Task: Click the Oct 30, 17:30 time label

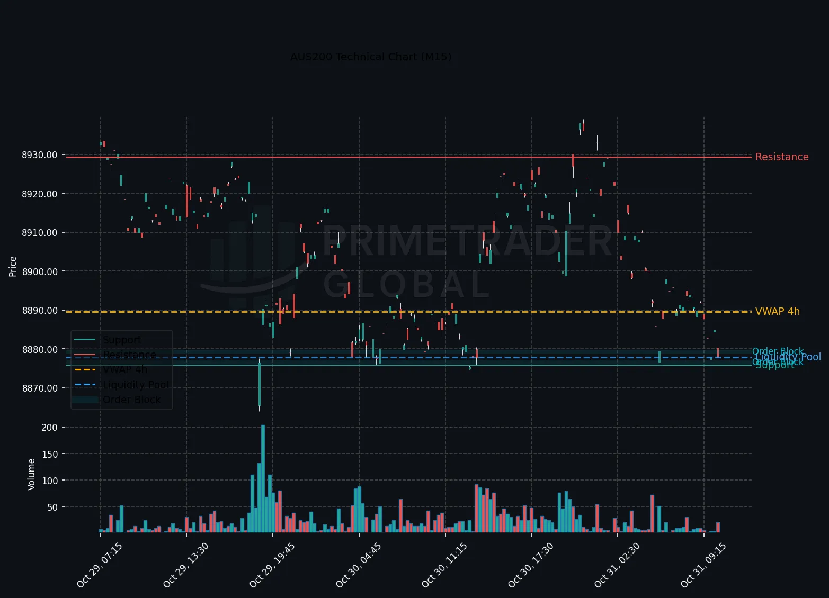Action: [530, 565]
